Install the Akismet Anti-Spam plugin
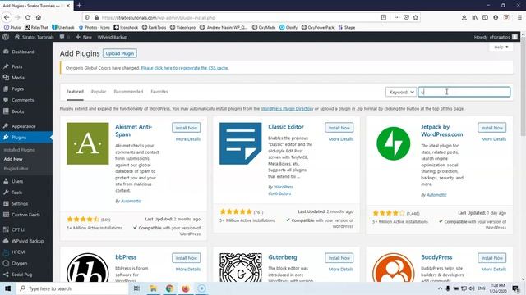 point(187,128)
